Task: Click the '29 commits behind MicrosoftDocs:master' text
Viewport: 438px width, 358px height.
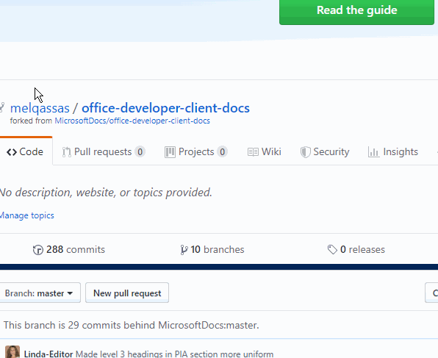Action: pos(163,325)
